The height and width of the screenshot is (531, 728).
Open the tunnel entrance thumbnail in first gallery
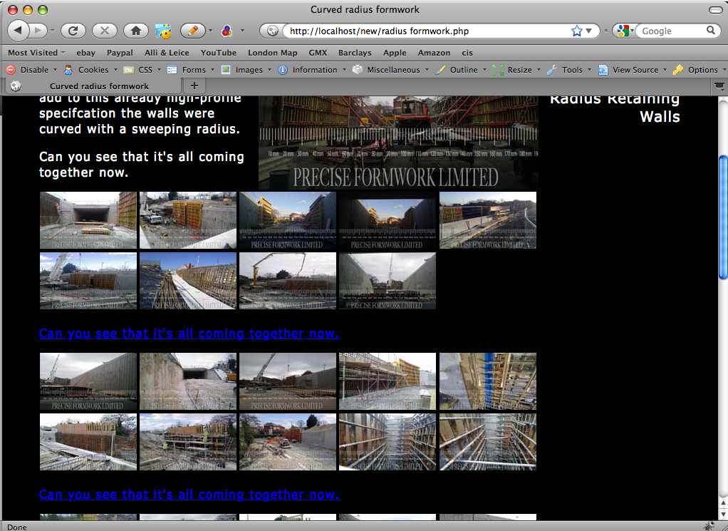tap(88, 220)
